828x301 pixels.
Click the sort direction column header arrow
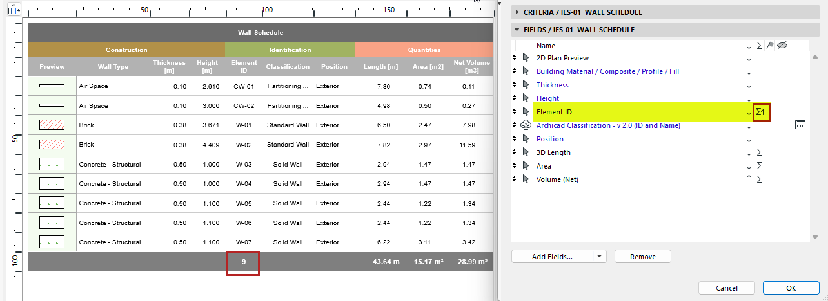click(x=749, y=46)
